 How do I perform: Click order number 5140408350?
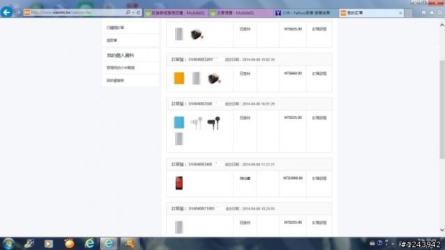coord(200,103)
